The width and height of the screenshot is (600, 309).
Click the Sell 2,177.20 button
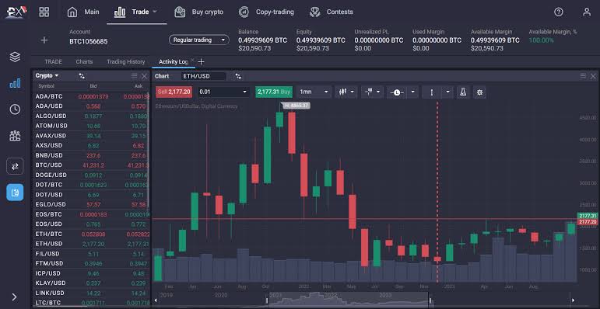pos(174,92)
